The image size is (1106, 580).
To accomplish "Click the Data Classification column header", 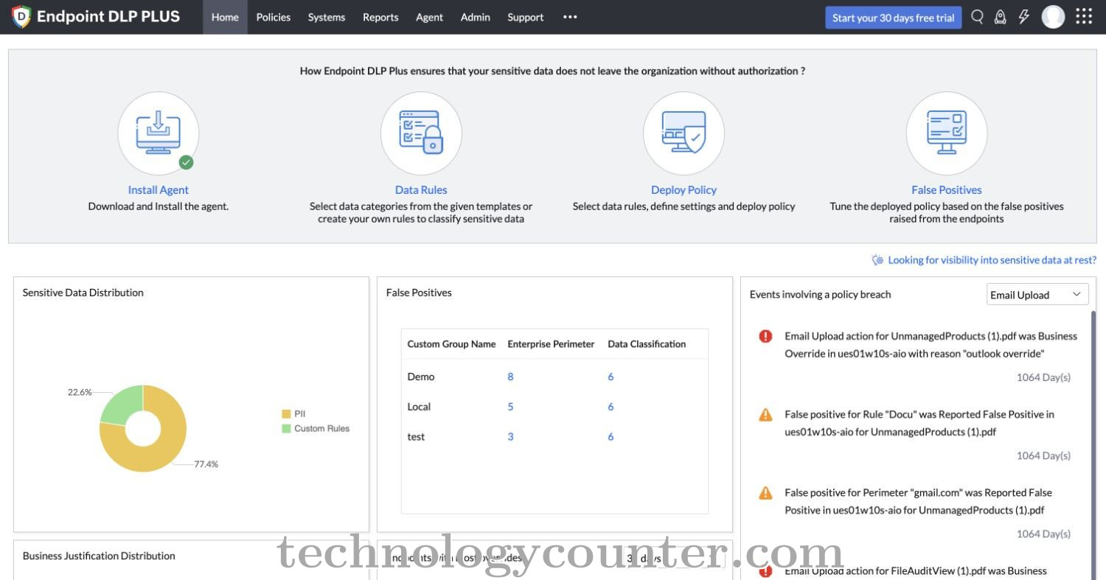I will (647, 344).
